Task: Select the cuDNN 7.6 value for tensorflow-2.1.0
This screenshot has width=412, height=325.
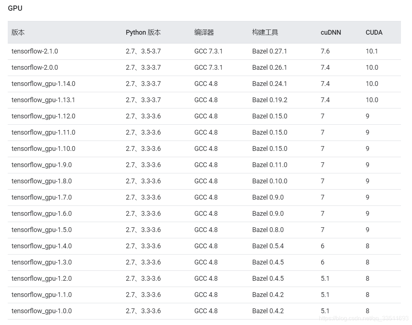Action: [x=325, y=51]
